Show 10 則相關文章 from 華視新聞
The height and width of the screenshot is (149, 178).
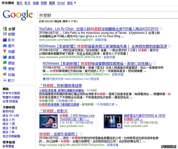107,105
